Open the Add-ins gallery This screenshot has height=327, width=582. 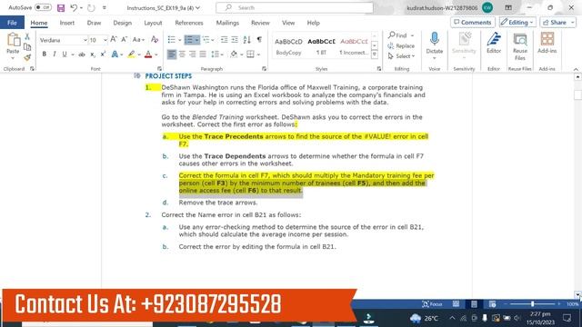pos(547,43)
